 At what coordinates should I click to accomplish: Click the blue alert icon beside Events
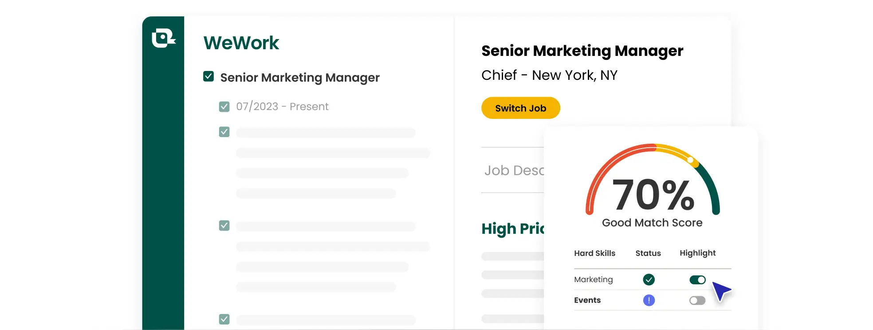pyautogui.click(x=648, y=300)
